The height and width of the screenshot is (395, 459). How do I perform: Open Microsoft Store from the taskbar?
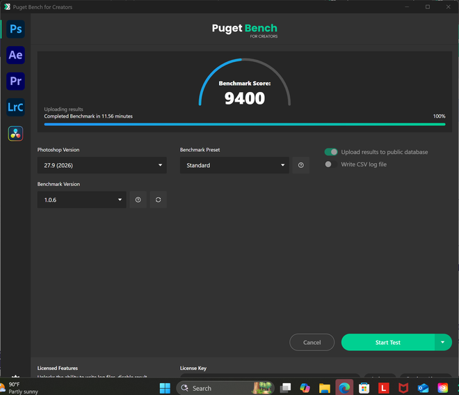click(364, 388)
